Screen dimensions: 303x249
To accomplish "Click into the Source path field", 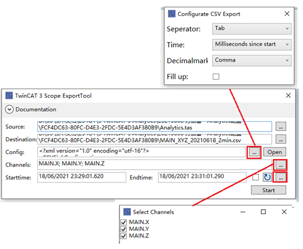I will tap(154, 127).
